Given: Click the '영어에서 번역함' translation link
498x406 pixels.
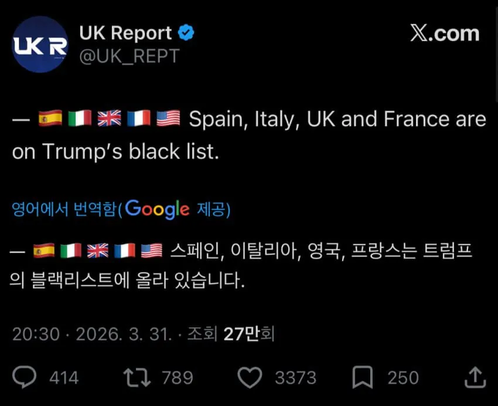Looking at the screenshot, I should (x=64, y=209).
